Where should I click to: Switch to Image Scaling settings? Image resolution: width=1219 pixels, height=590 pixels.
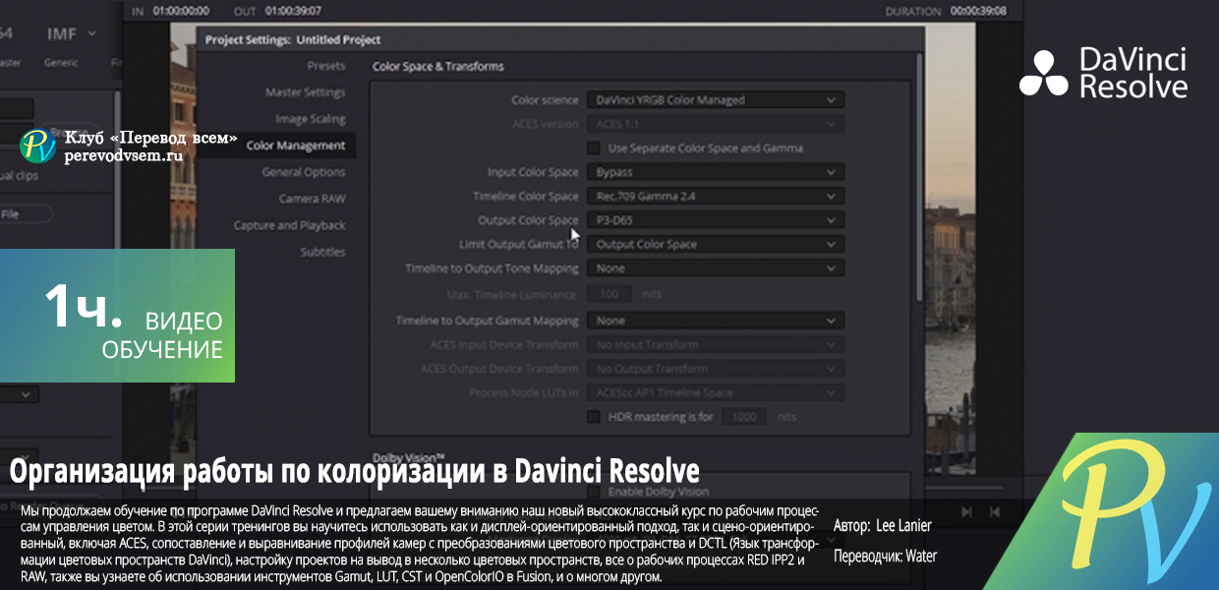310,119
